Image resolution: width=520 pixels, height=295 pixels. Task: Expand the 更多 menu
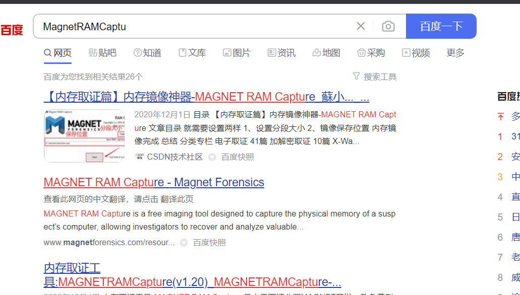click(x=455, y=53)
